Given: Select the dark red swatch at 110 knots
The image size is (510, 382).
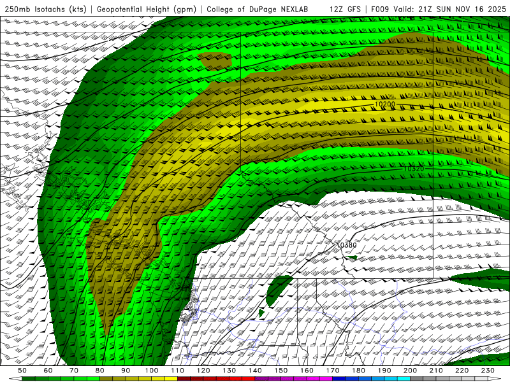Looking at the screenshot, I should (x=184, y=379).
